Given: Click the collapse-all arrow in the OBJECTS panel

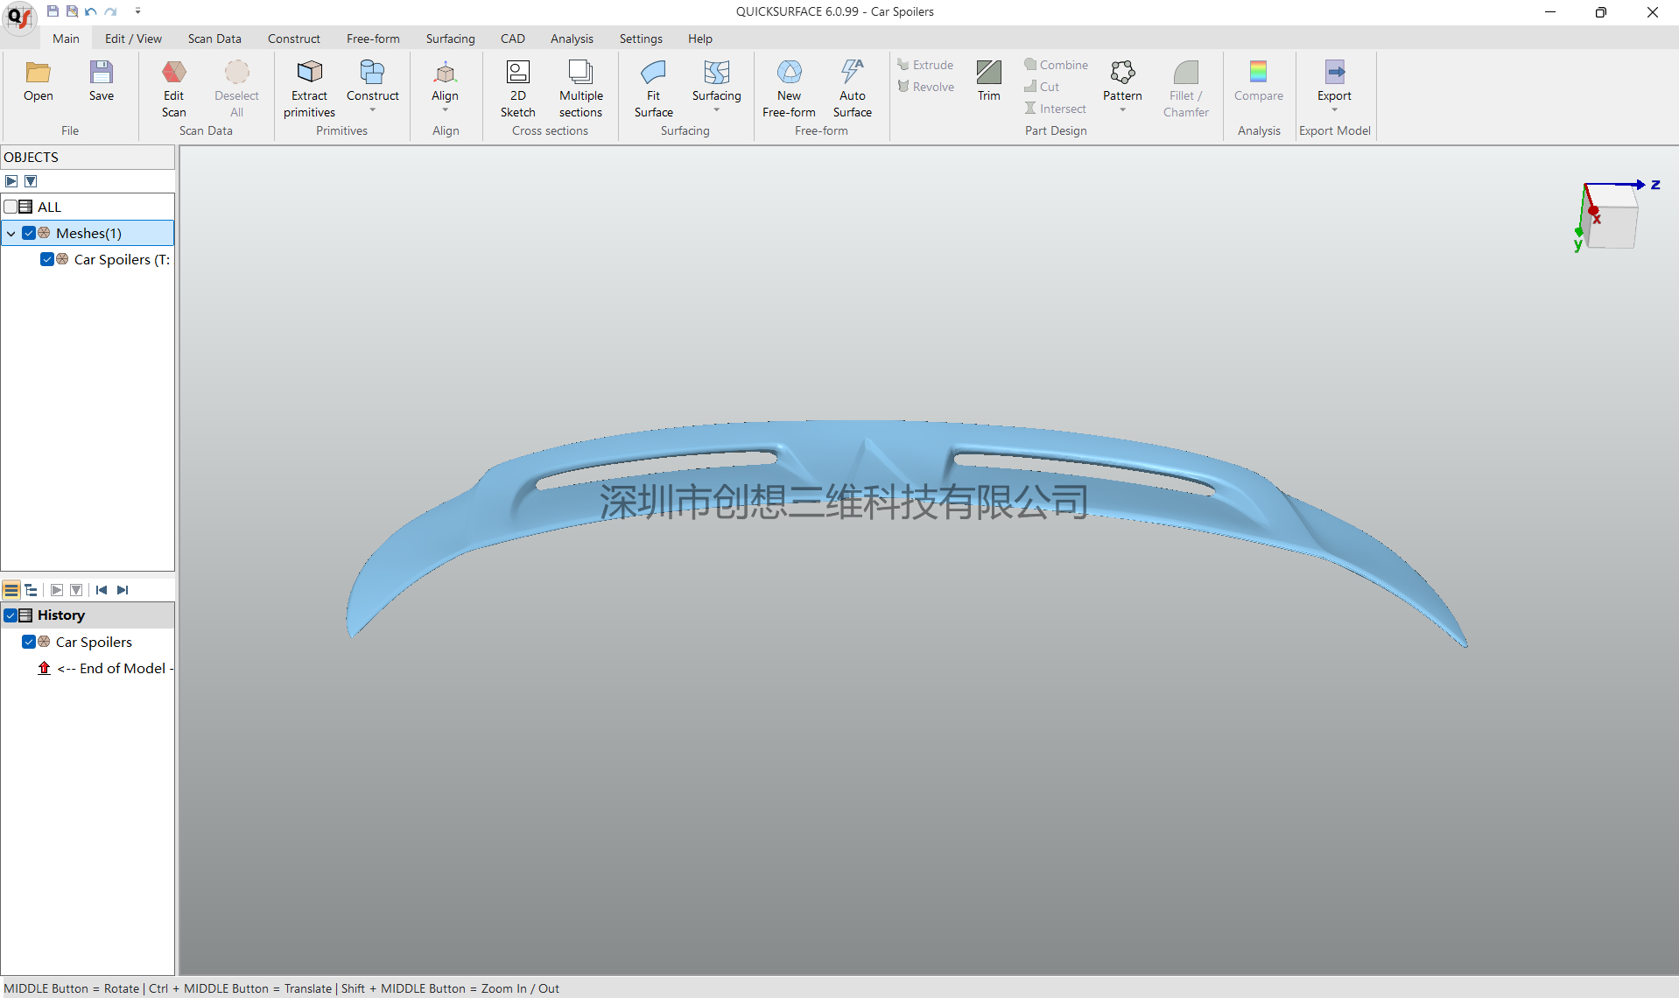Looking at the screenshot, I should pyautogui.click(x=31, y=181).
